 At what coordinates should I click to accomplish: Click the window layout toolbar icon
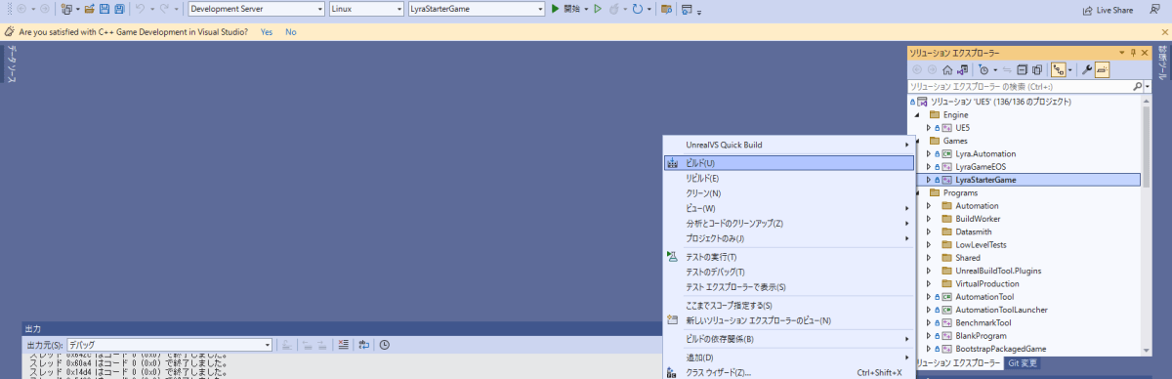coord(687,9)
